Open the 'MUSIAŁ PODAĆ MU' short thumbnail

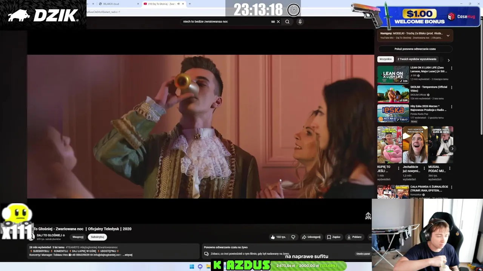click(x=441, y=145)
